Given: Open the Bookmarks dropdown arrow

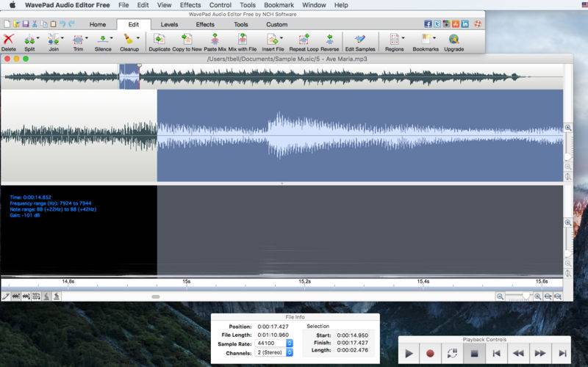Looking at the screenshot, I should pos(434,38).
